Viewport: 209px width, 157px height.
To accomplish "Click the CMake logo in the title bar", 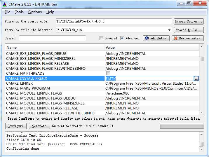I will (5, 4).
